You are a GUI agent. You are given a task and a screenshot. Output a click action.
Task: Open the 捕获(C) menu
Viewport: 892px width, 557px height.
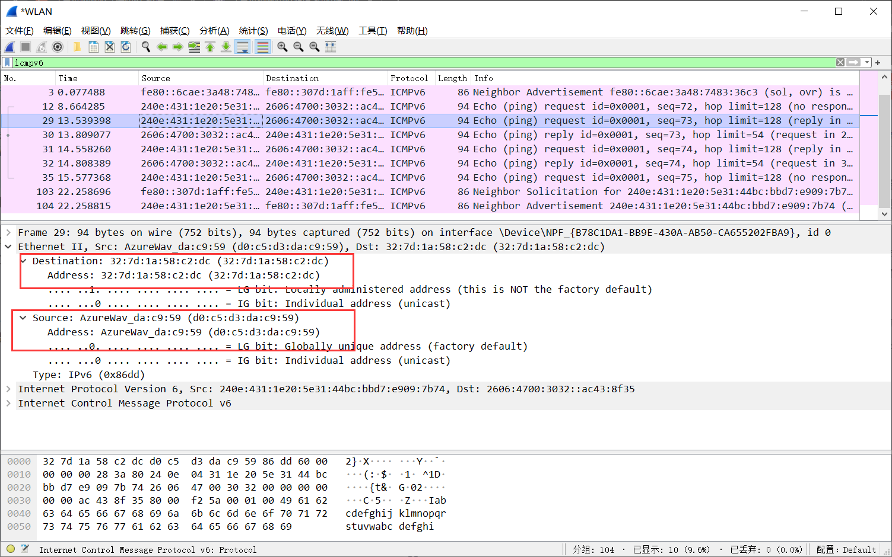[175, 31]
